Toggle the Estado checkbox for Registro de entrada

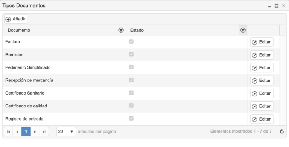[x=131, y=118]
